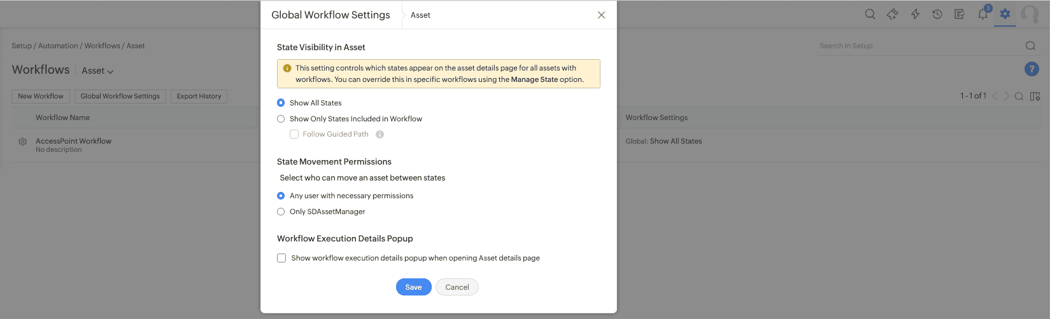Open the global search icon in header

coord(870,14)
